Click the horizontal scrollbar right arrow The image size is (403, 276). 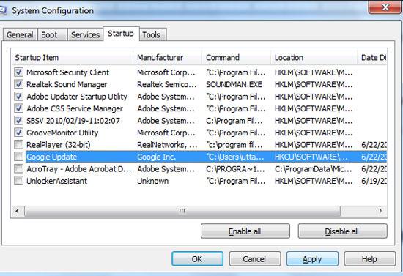click(380, 211)
